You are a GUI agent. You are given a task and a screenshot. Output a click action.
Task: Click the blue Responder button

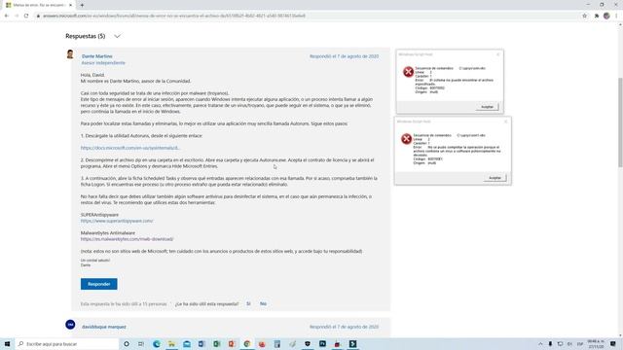pos(99,284)
